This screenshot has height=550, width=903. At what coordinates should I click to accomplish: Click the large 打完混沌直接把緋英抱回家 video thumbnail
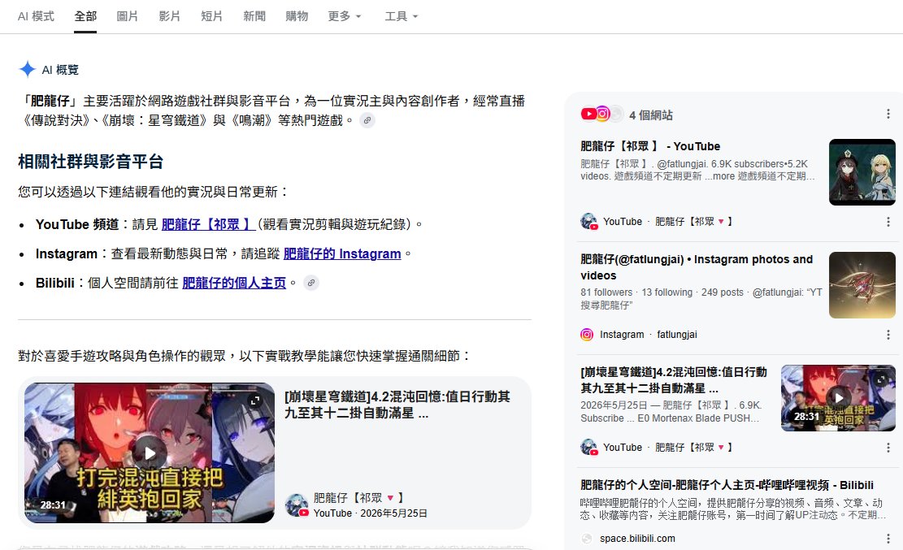pos(150,453)
